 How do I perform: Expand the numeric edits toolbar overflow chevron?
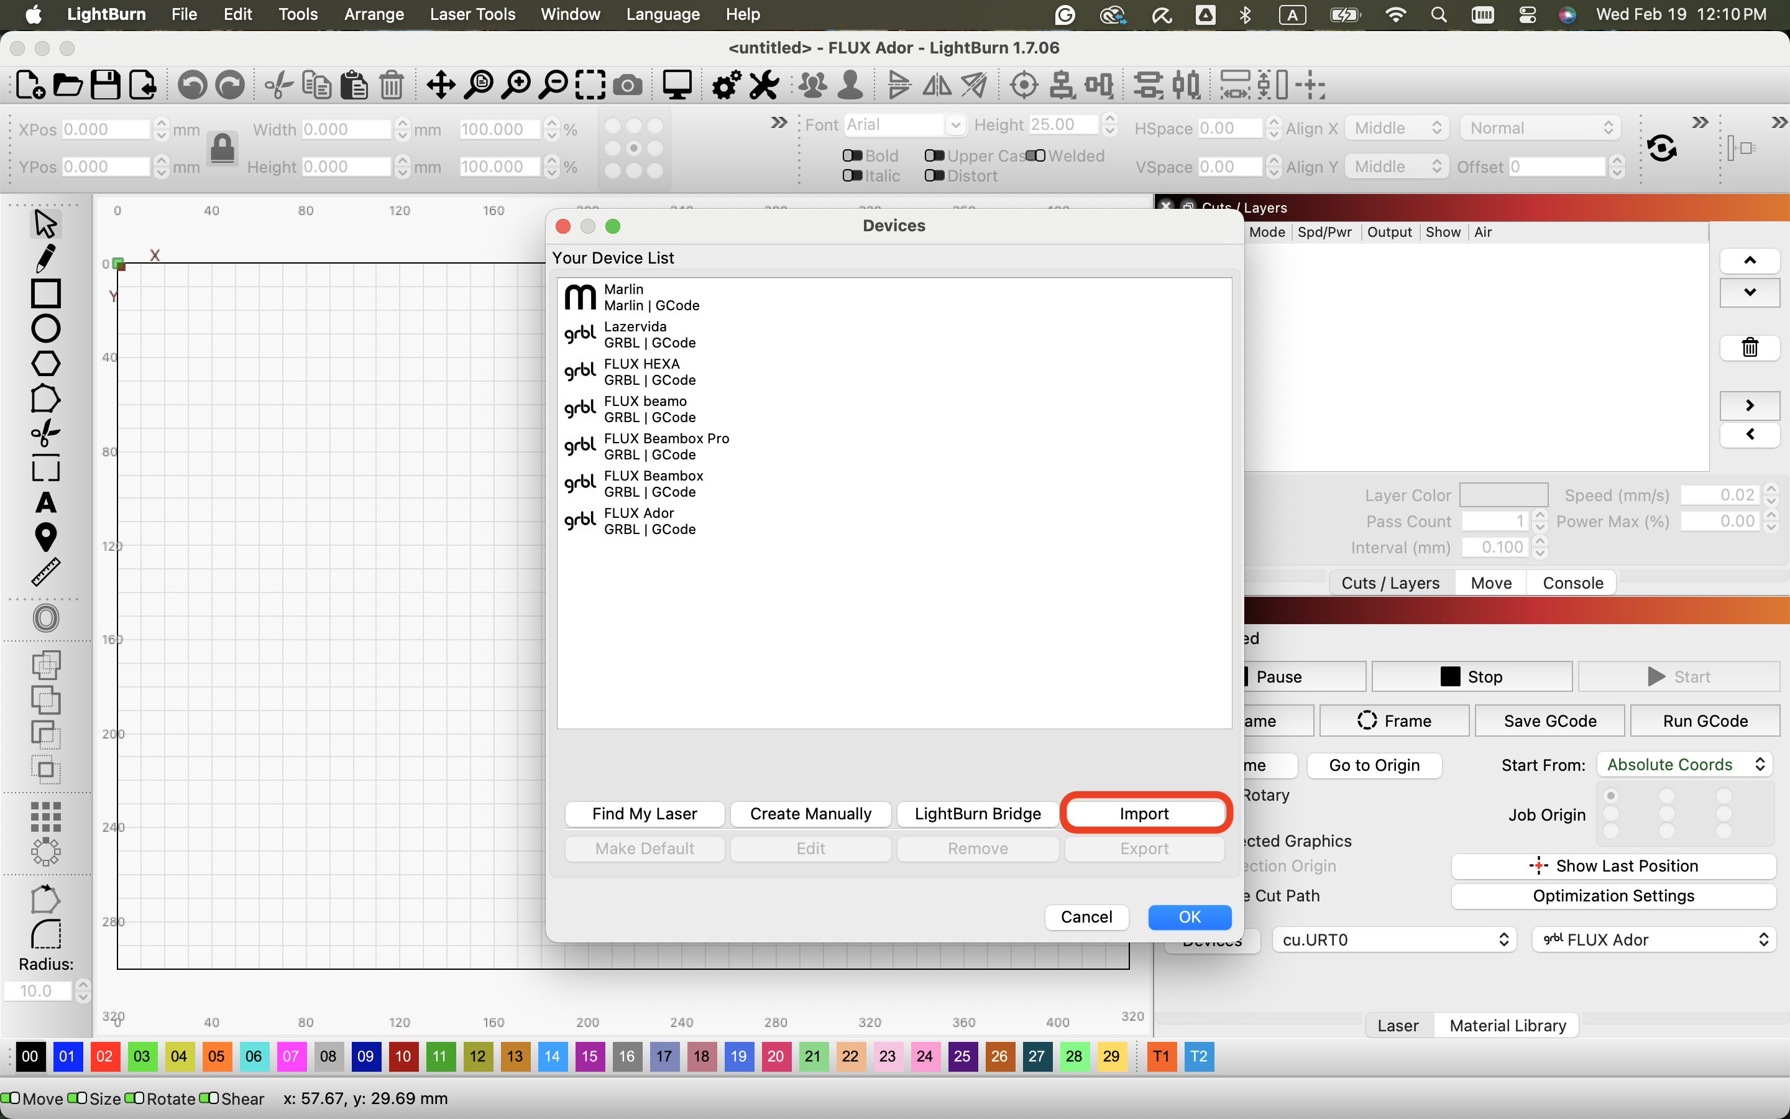pos(778,123)
